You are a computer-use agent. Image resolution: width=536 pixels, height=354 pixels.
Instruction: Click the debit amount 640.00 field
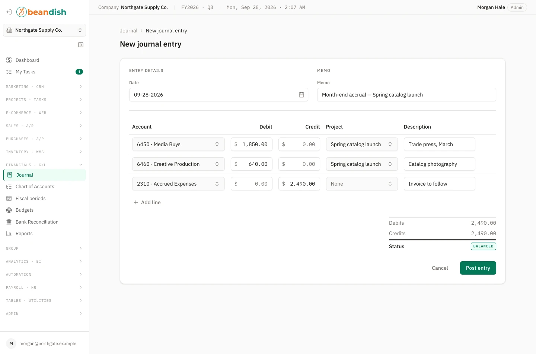tap(252, 164)
